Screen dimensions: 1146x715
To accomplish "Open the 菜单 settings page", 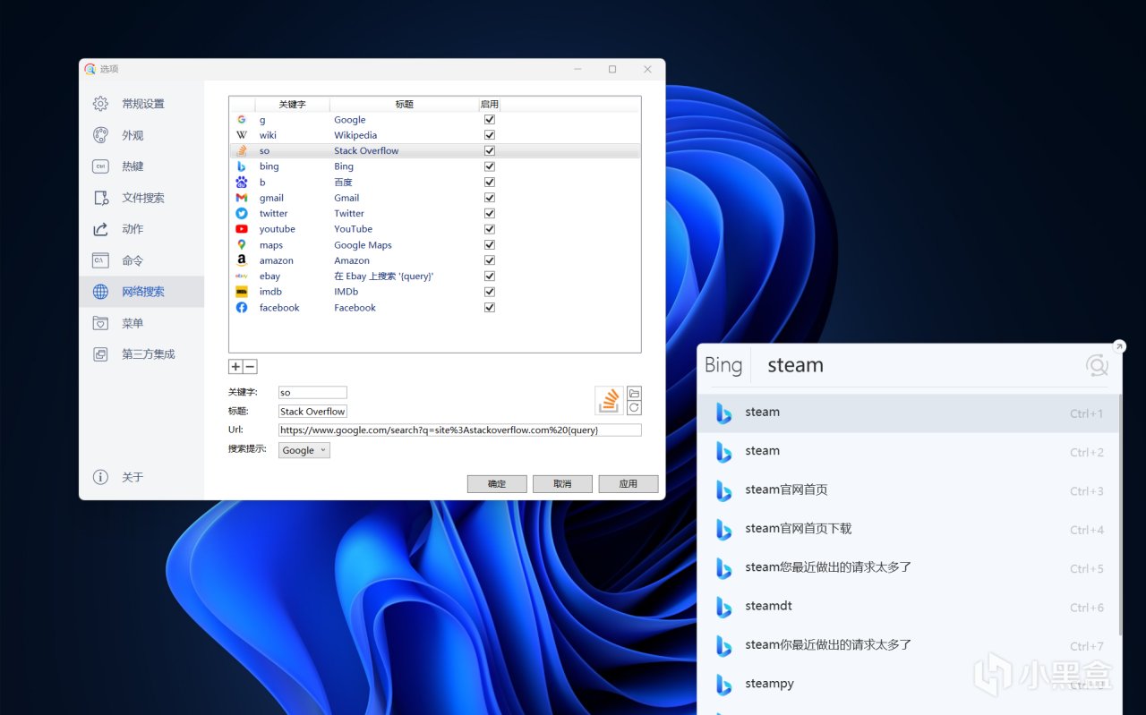I will (x=141, y=323).
